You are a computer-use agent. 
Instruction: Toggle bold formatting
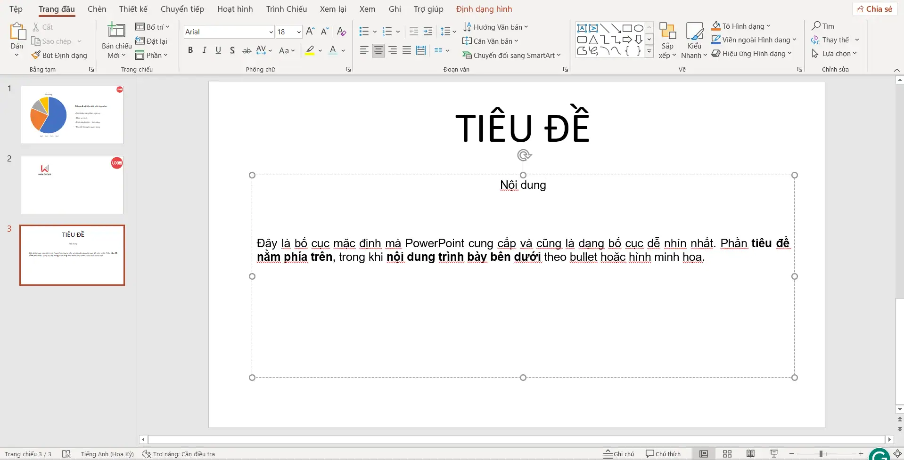(190, 50)
